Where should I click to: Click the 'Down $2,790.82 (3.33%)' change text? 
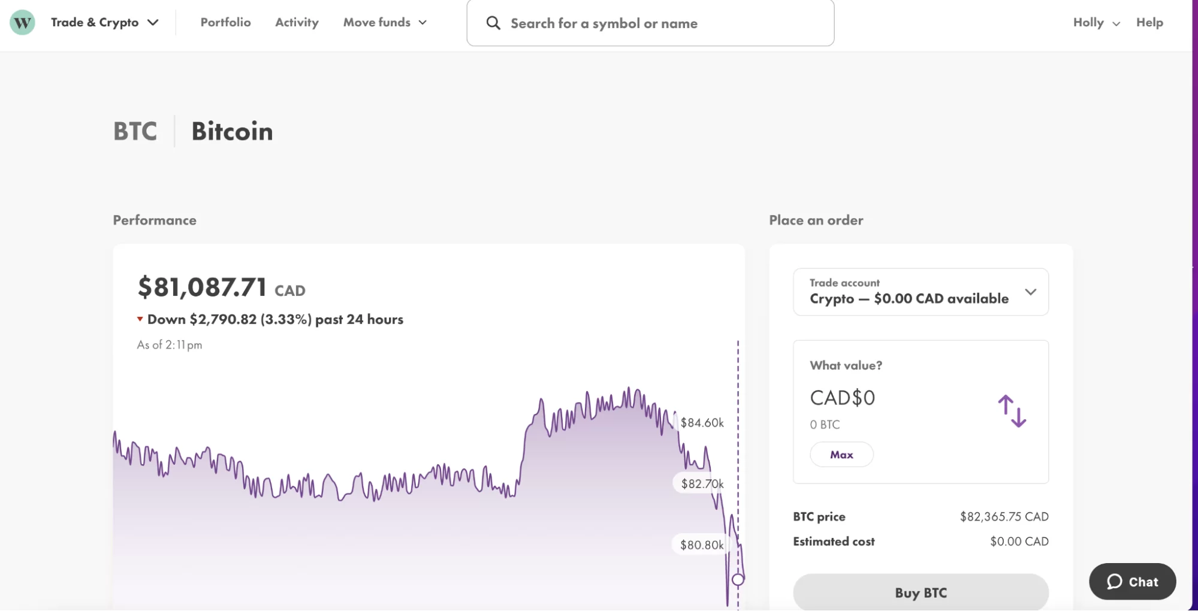coord(230,319)
